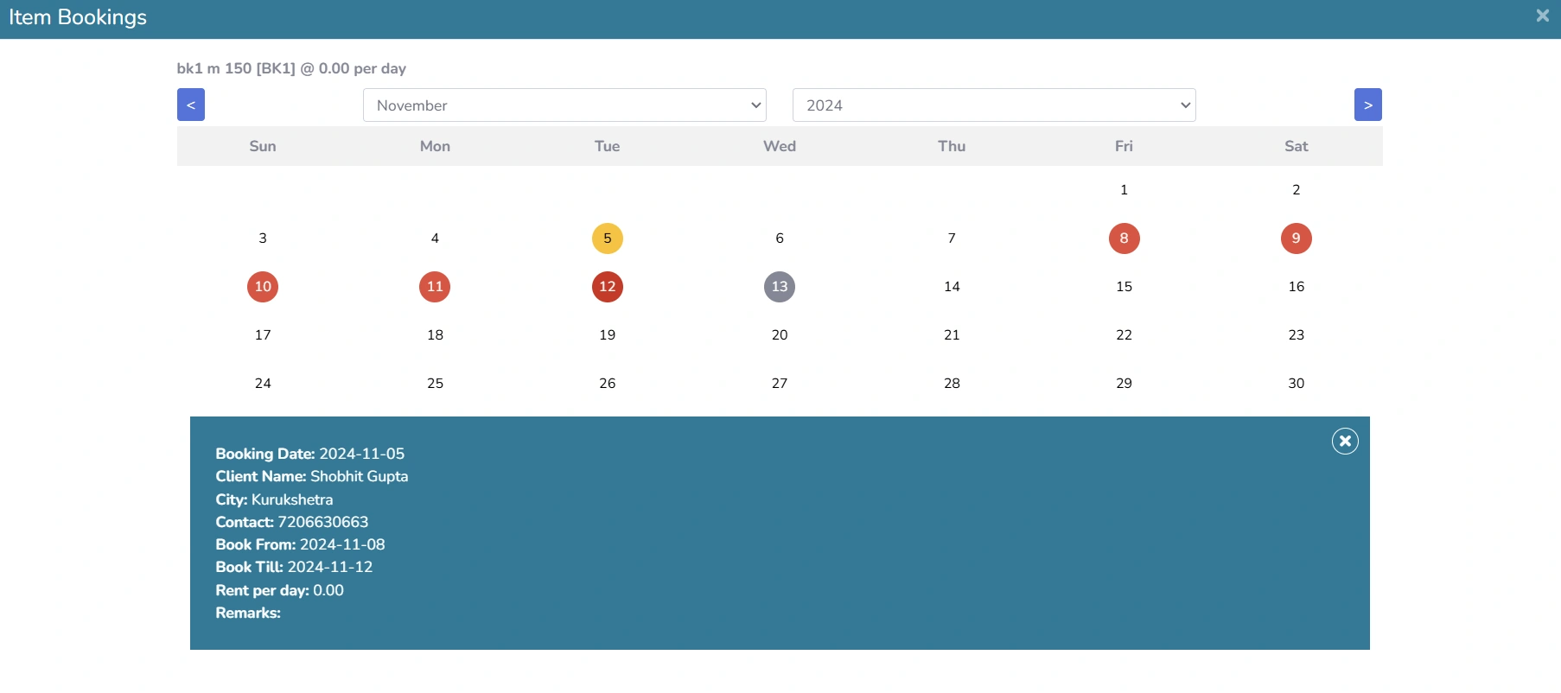Select date 7 in calendar
Screen dimensions: 1561x693
952,238
